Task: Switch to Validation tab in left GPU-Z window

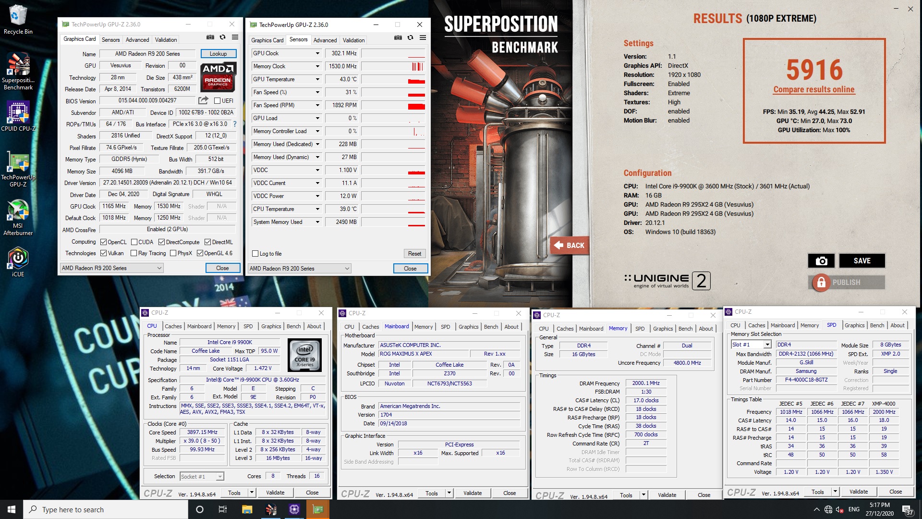Action: [x=166, y=40]
